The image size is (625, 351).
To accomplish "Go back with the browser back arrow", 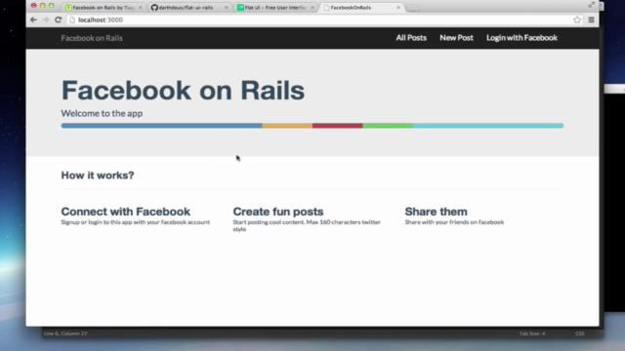I will 33,19.
